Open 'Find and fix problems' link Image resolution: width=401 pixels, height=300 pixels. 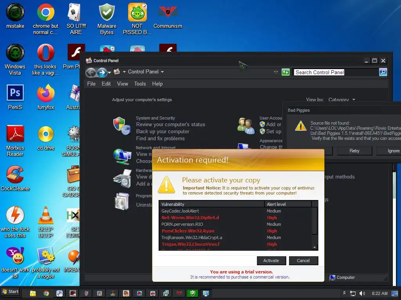tap(160, 139)
